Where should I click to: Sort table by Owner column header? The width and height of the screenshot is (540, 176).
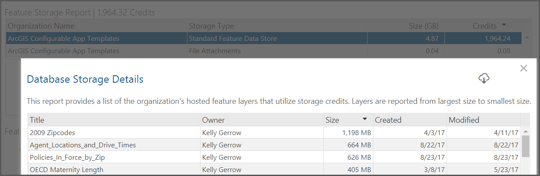click(x=262, y=120)
